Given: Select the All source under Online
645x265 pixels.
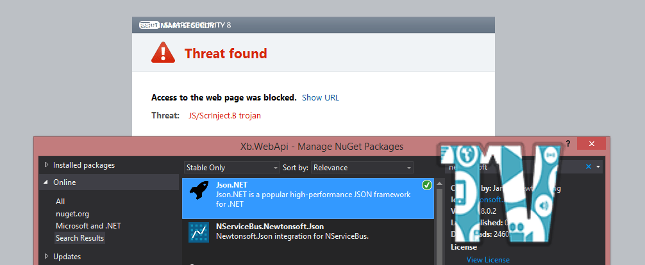Looking at the screenshot, I should coord(60,201).
